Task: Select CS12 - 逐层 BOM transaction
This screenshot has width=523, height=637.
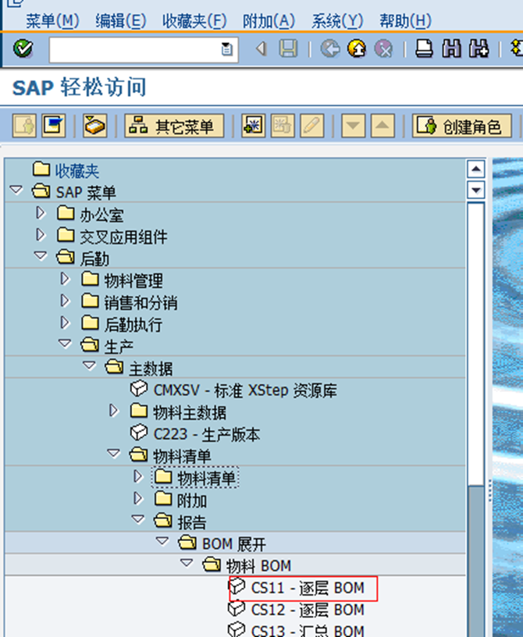Action: click(x=297, y=610)
